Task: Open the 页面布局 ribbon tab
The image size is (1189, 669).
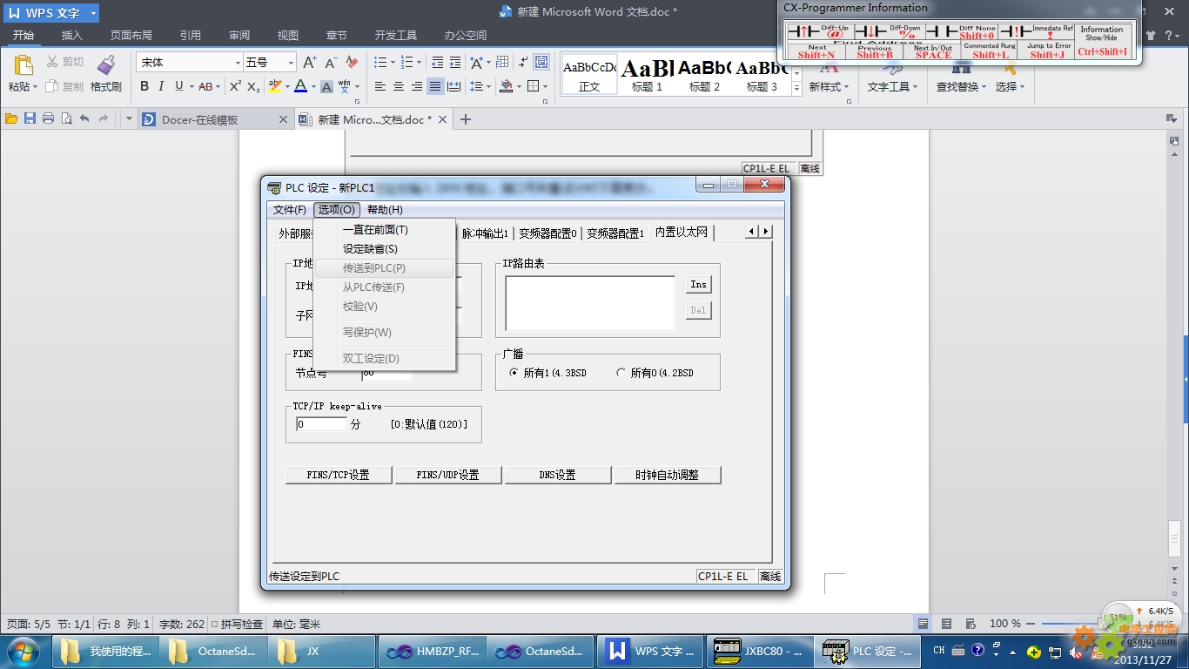Action: click(x=131, y=36)
